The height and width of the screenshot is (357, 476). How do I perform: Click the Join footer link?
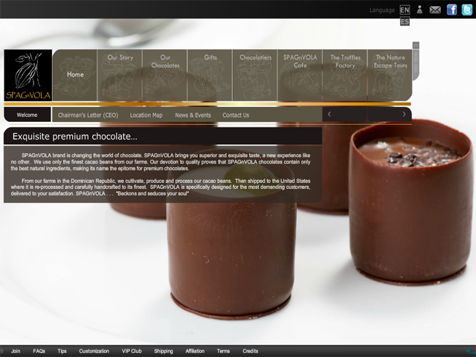click(16, 351)
